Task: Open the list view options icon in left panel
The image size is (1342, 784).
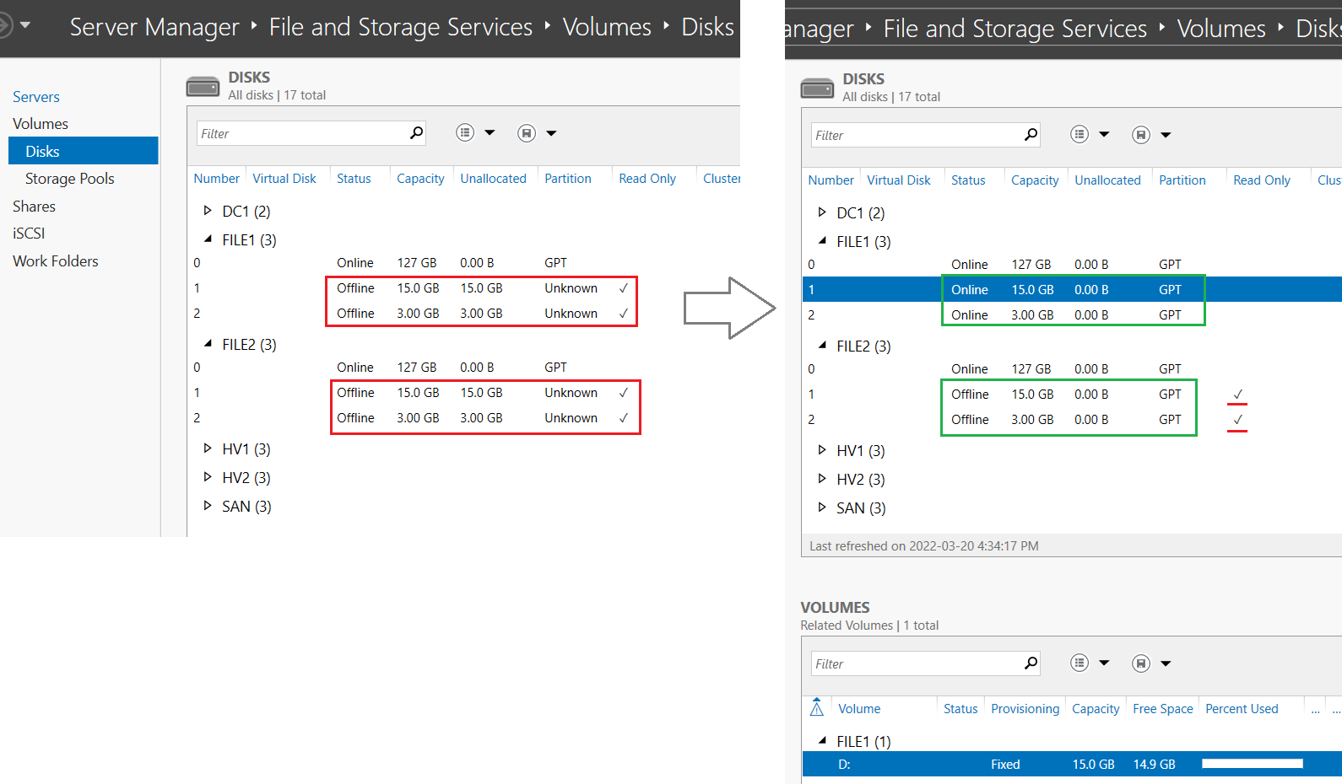Action: click(465, 132)
